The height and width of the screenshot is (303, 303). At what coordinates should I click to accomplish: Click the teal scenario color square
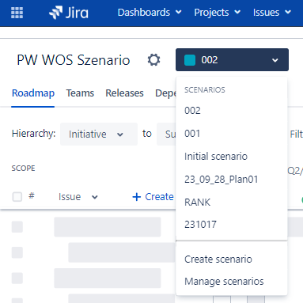(190, 60)
